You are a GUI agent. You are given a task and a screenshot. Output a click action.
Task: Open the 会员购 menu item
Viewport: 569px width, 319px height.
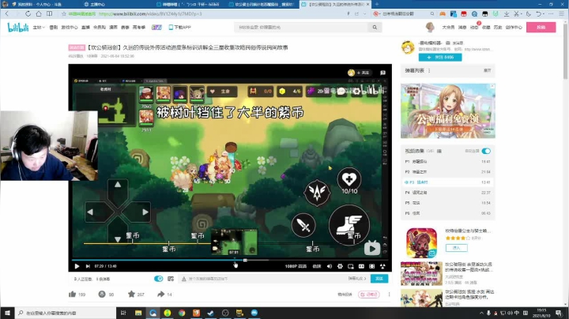click(x=100, y=27)
